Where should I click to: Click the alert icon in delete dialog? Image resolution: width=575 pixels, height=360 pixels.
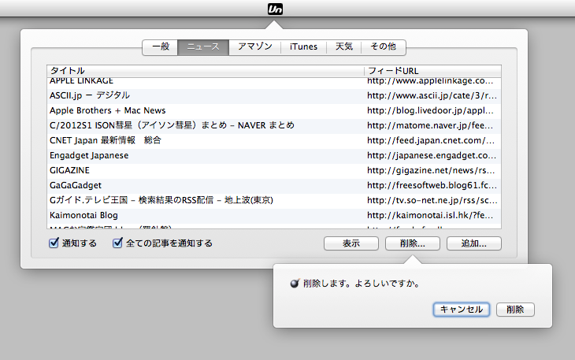[295, 283]
